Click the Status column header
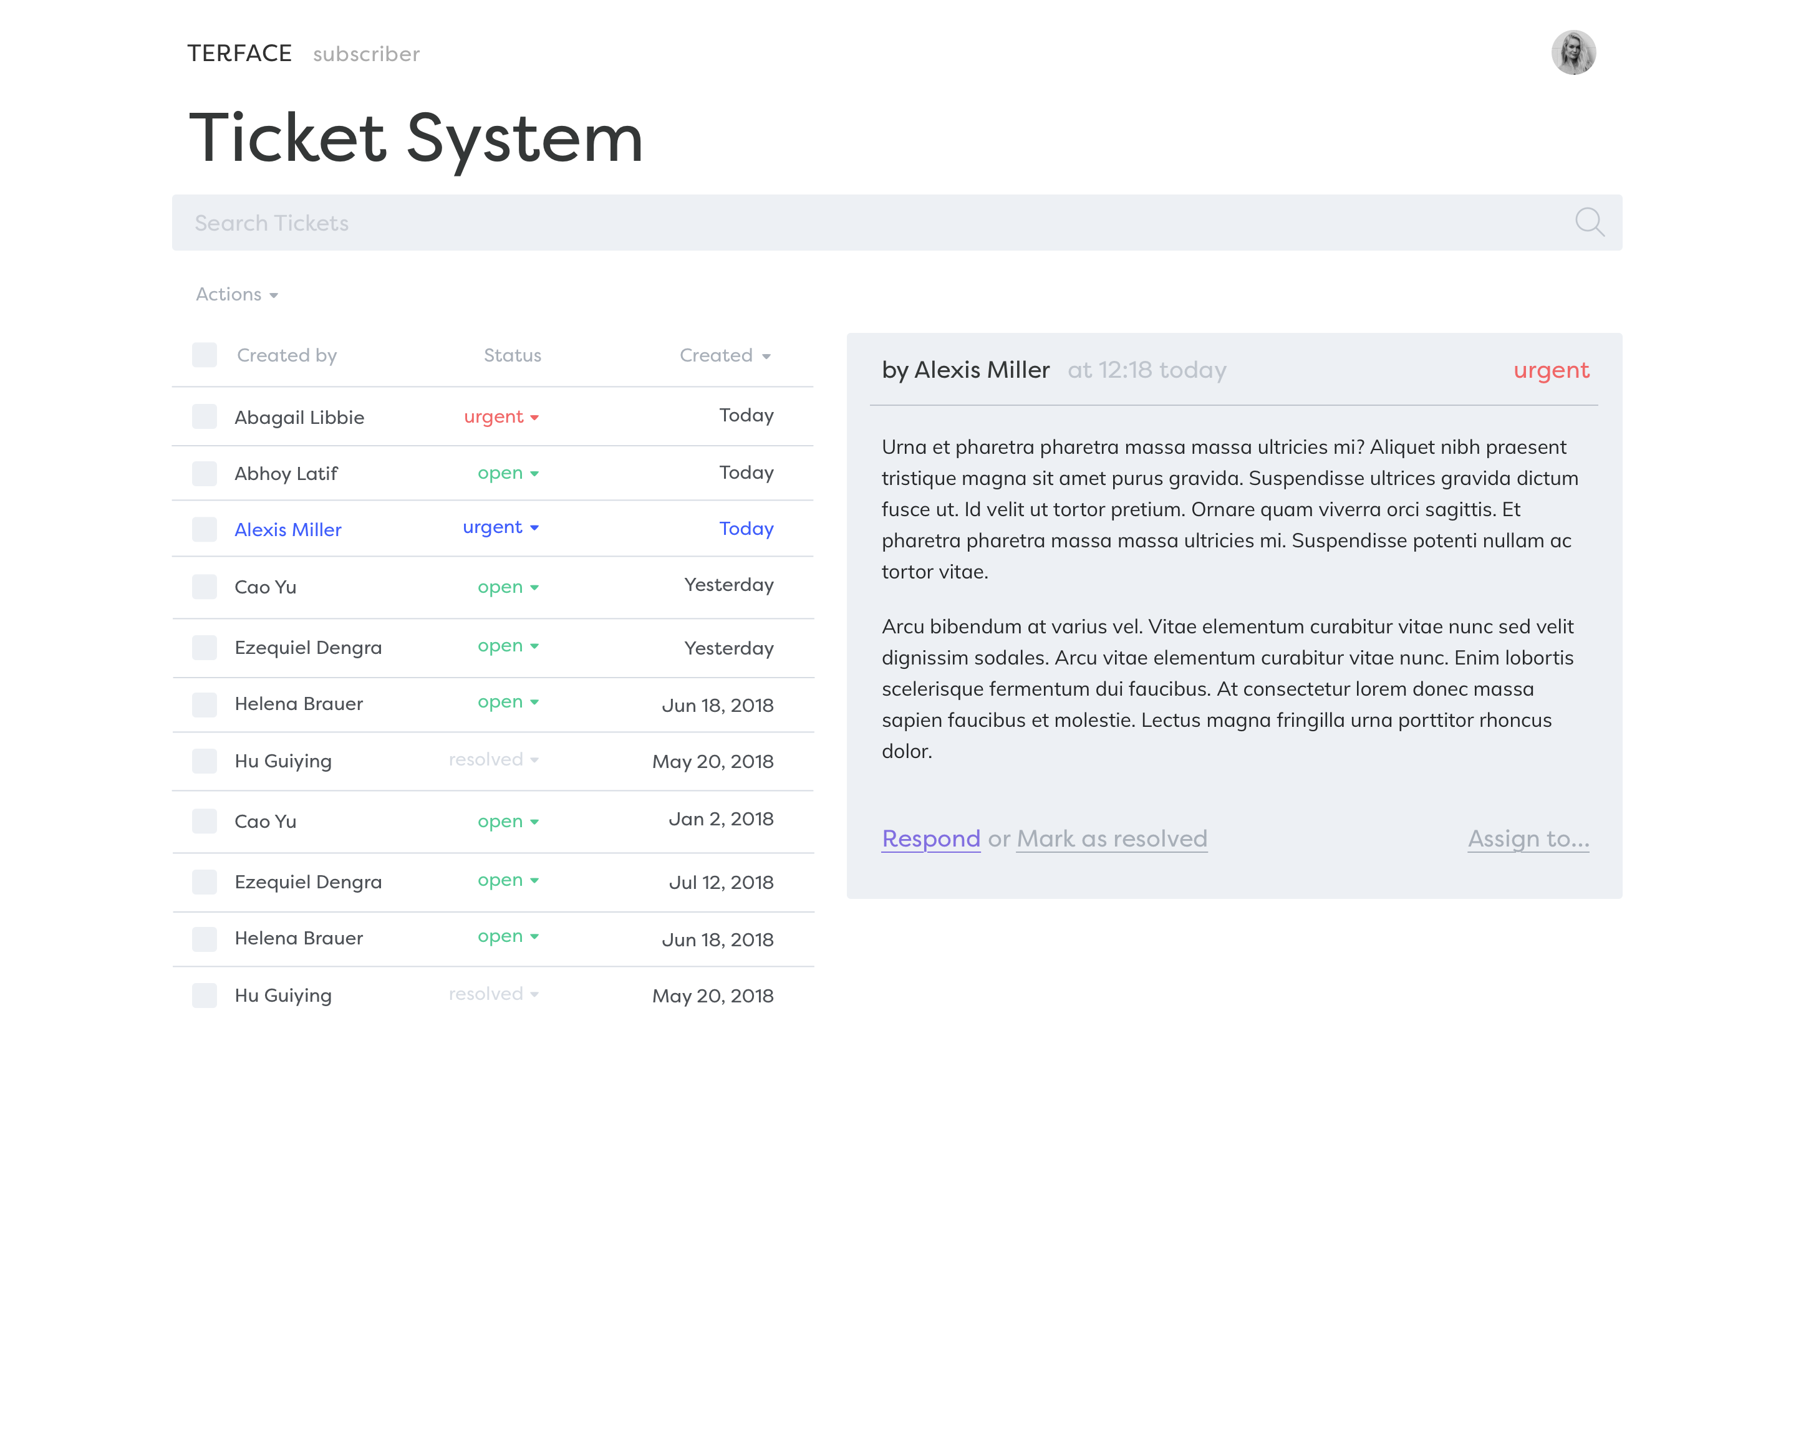1796x1435 pixels. pyautogui.click(x=513, y=355)
